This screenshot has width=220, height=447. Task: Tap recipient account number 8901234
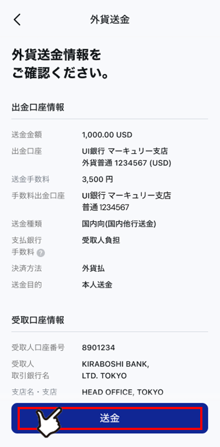[98, 348]
